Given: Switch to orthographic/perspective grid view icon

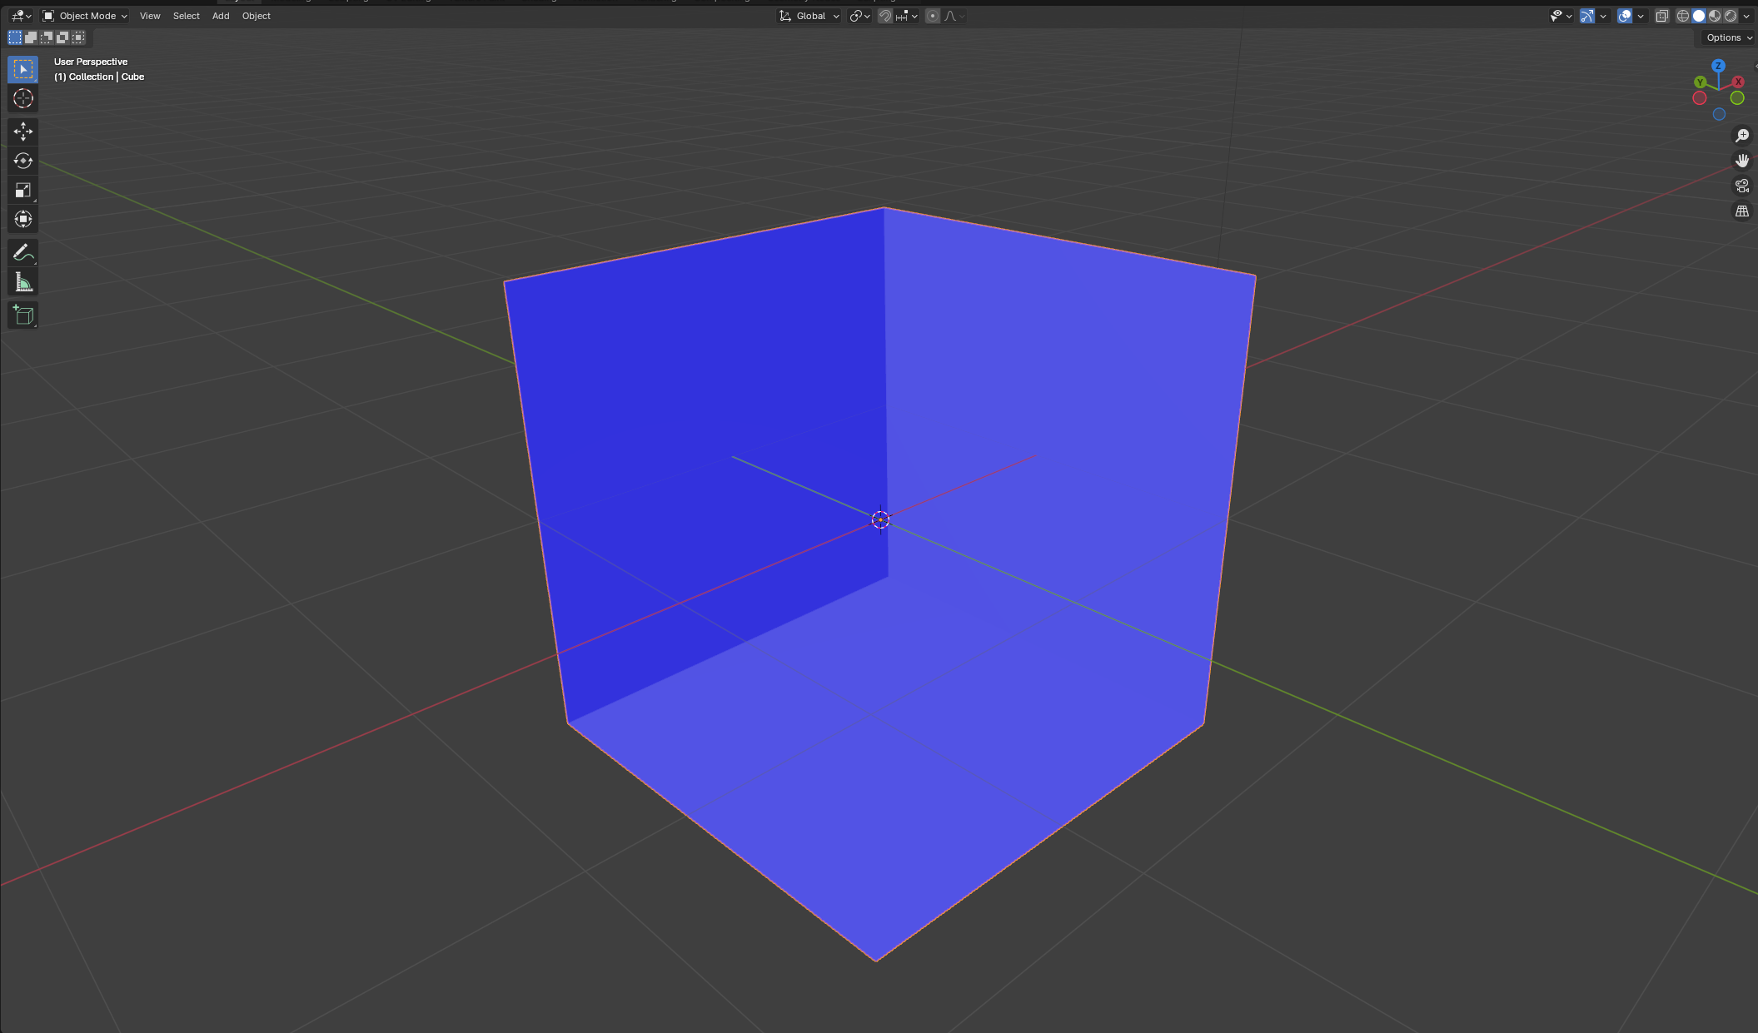Looking at the screenshot, I should tap(1741, 211).
